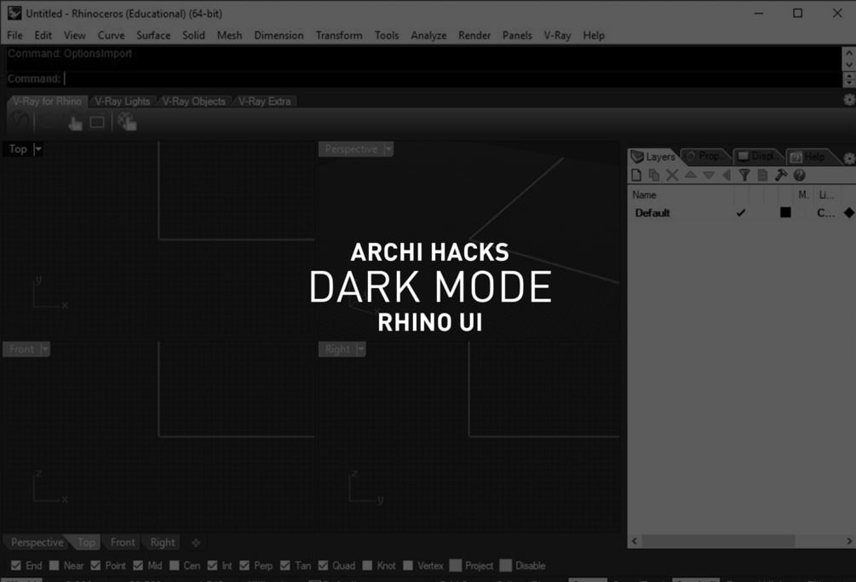This screenshot has height=582, width=856.
Task: Switch to the V-Ray Objects toolbar tab
Action: [x=194, y=101]
